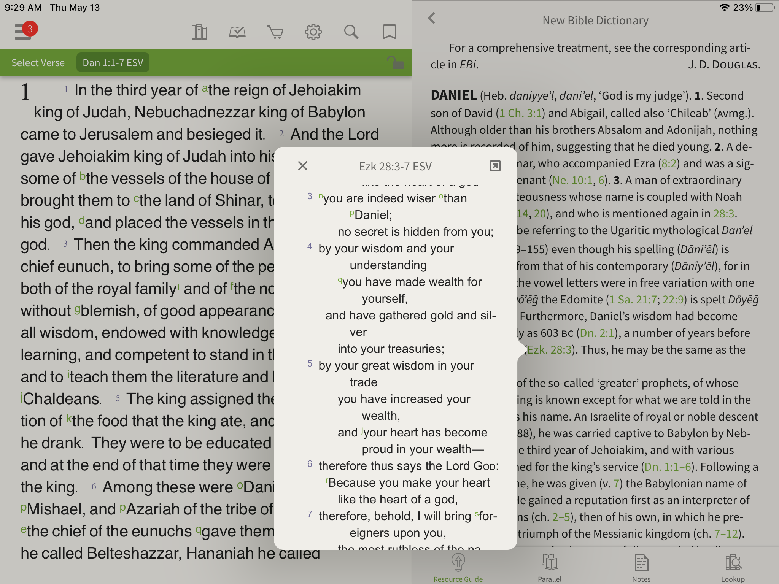Check the battery indicator in status bar
The width and height of the screenshot is (779, 584).
click(x=765, y=8)
